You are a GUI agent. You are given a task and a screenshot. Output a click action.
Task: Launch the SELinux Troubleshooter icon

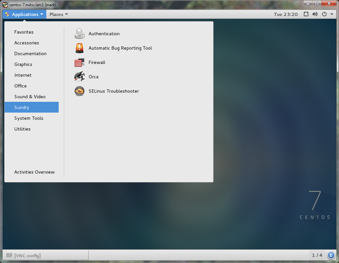pos(80,91)
